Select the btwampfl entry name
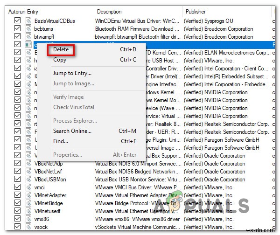This screenshot has width=280, height=235. point(44,37)
